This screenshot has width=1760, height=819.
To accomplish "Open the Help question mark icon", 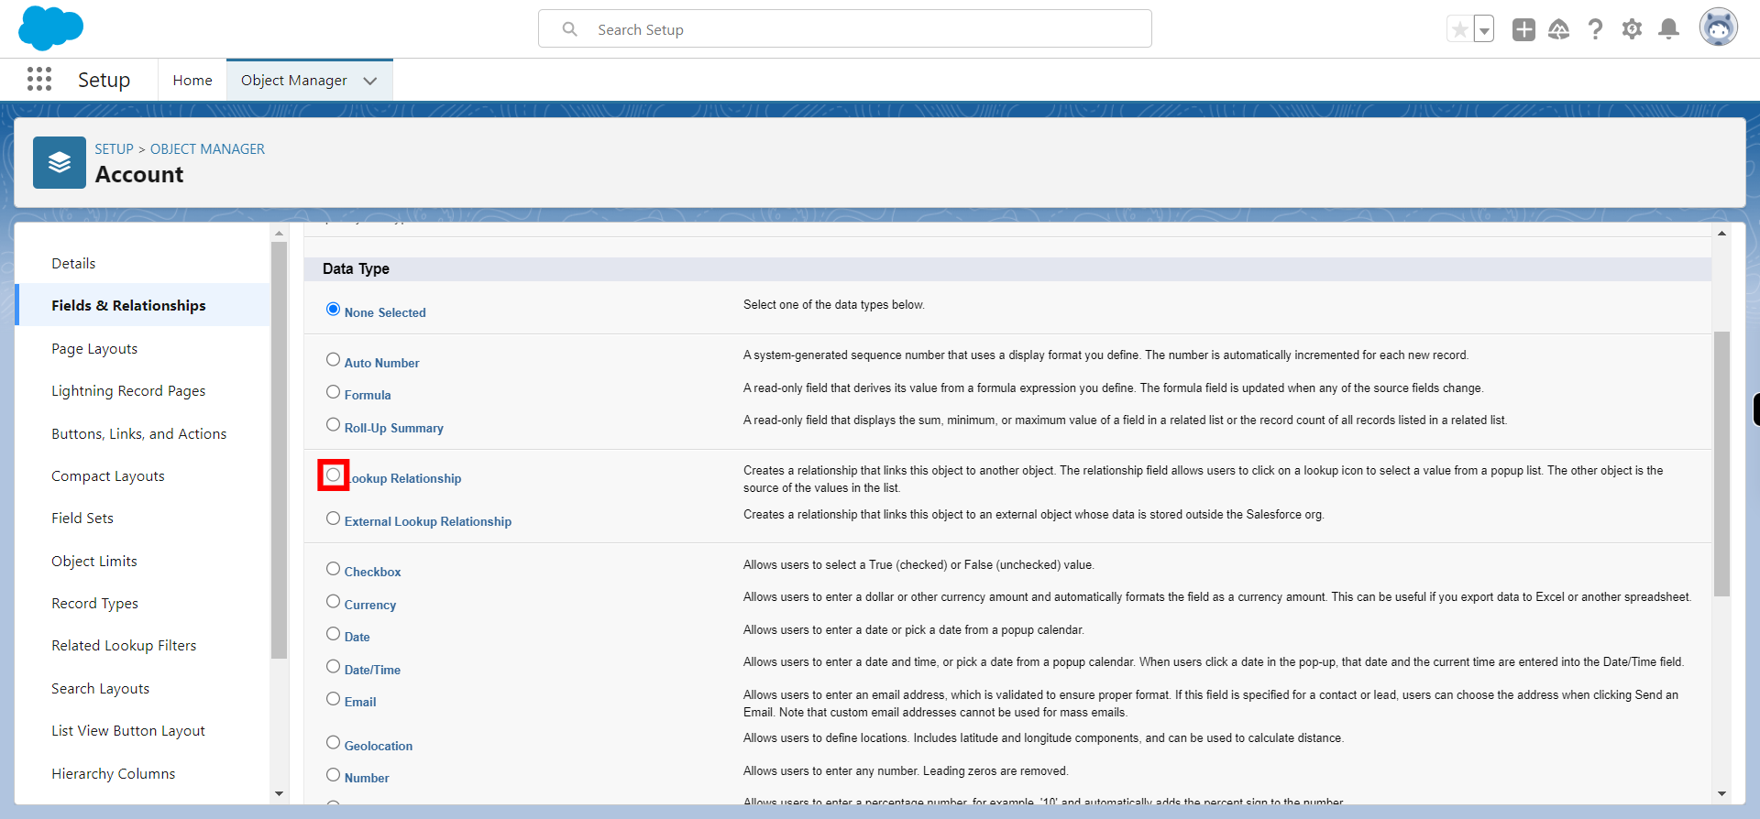I will pos(1595,29).
